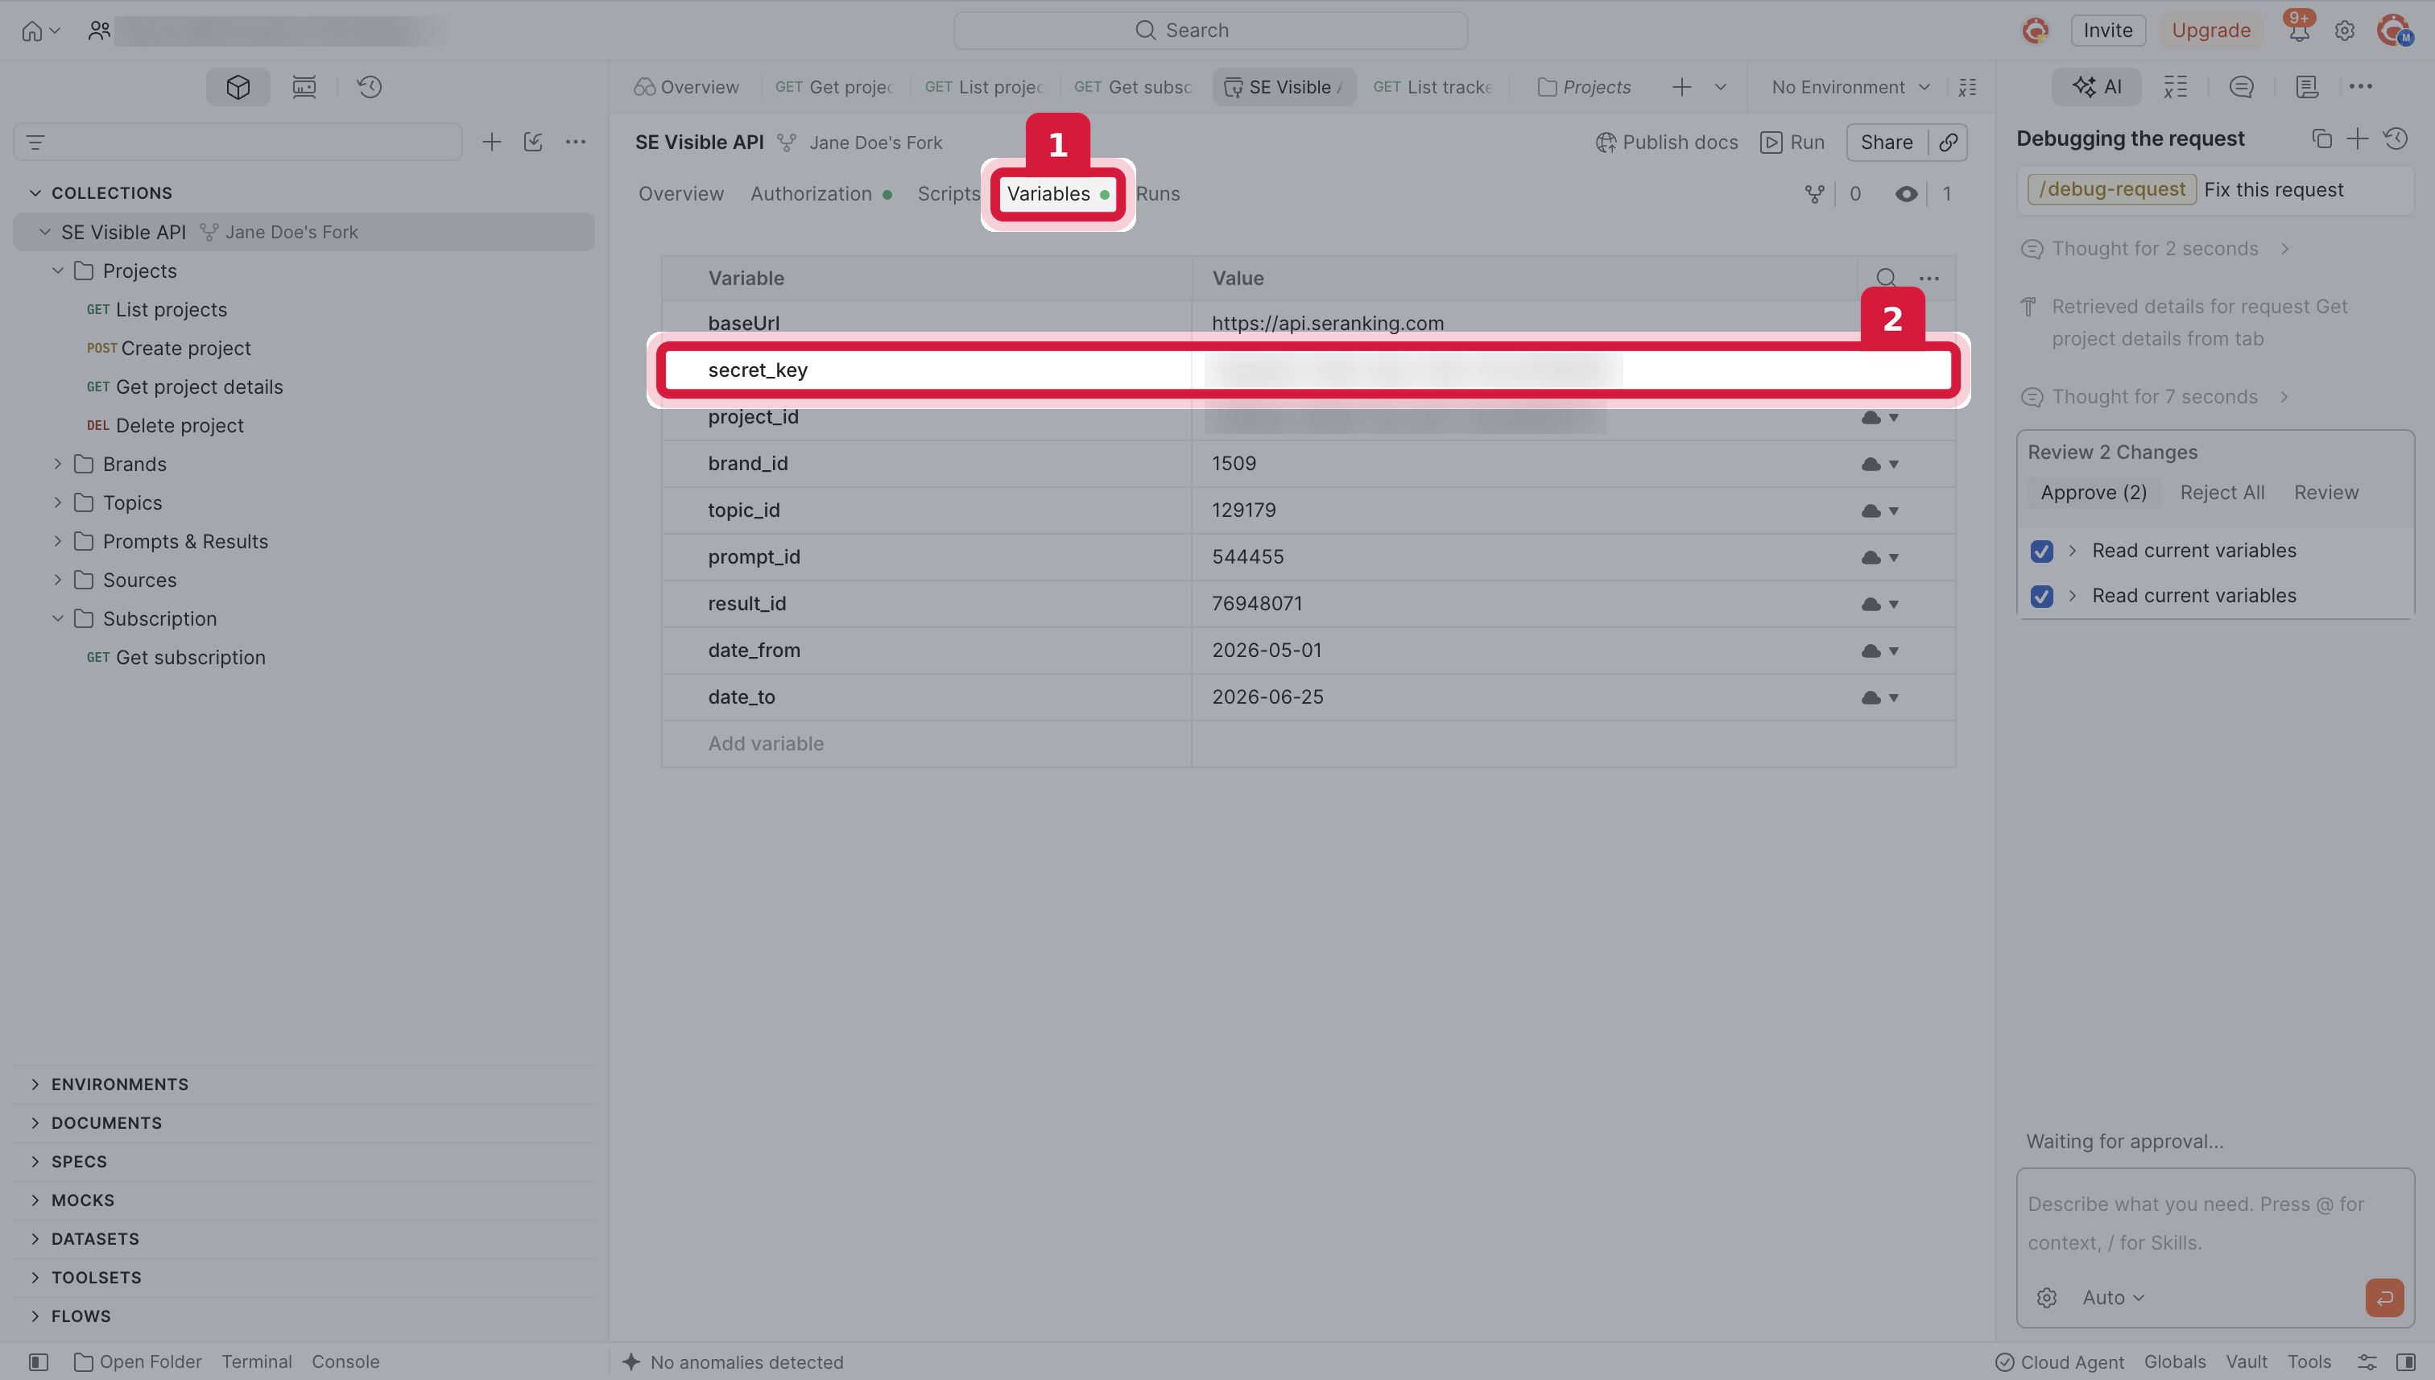Click the watchers eye icon

(1906, 194)
